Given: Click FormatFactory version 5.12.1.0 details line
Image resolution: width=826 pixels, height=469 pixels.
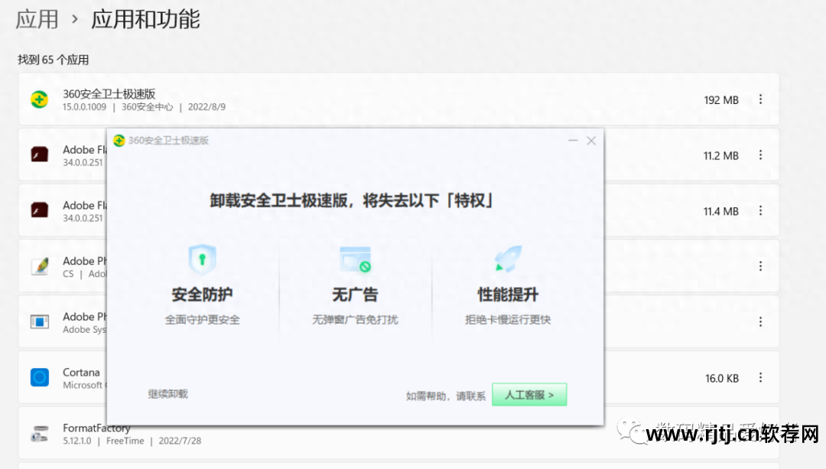Looking at the screenshot, I should coord(132,441).
